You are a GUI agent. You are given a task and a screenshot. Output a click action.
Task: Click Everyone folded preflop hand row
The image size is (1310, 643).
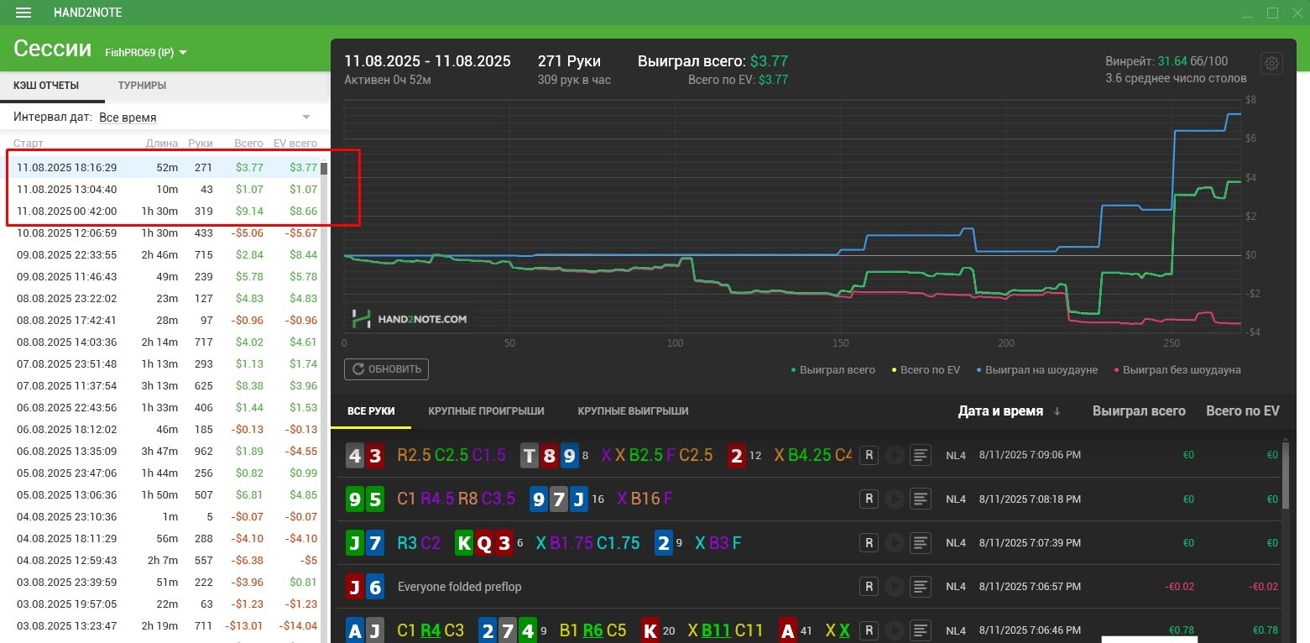(810, 586)
